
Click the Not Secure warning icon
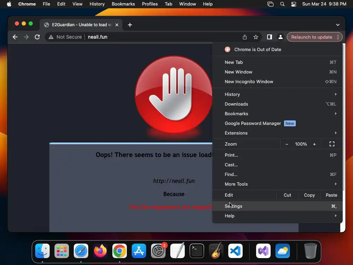click(x=51, y=37)
